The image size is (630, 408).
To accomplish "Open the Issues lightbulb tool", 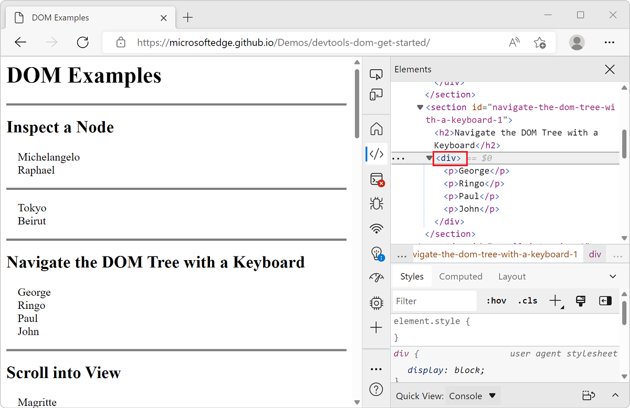I will pos(376,254).
